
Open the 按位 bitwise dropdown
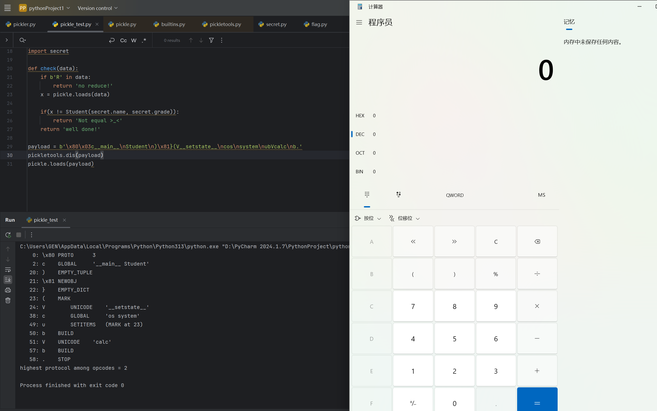click(368, 218)
